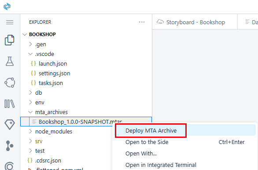Screen dimensions: 258x170
Task: Open the diamond gem icon in activity bar
Action: [10, 124]
